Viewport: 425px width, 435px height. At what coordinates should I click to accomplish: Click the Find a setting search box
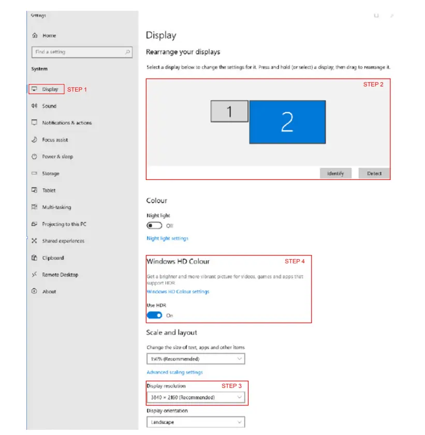coord(82,52)
